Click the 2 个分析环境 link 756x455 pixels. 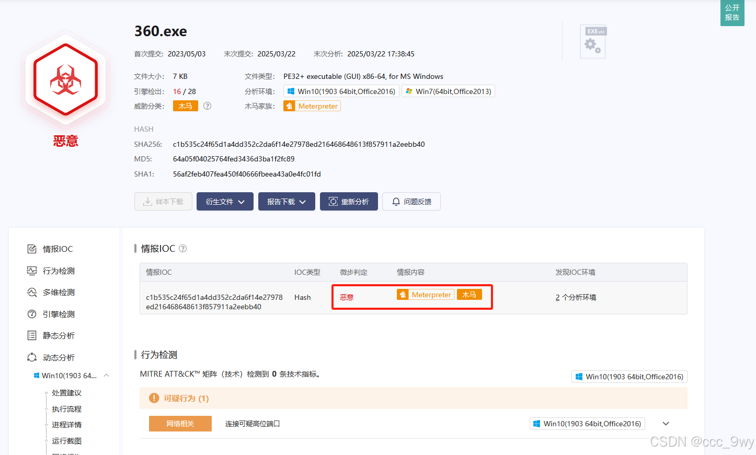(576, 297)
